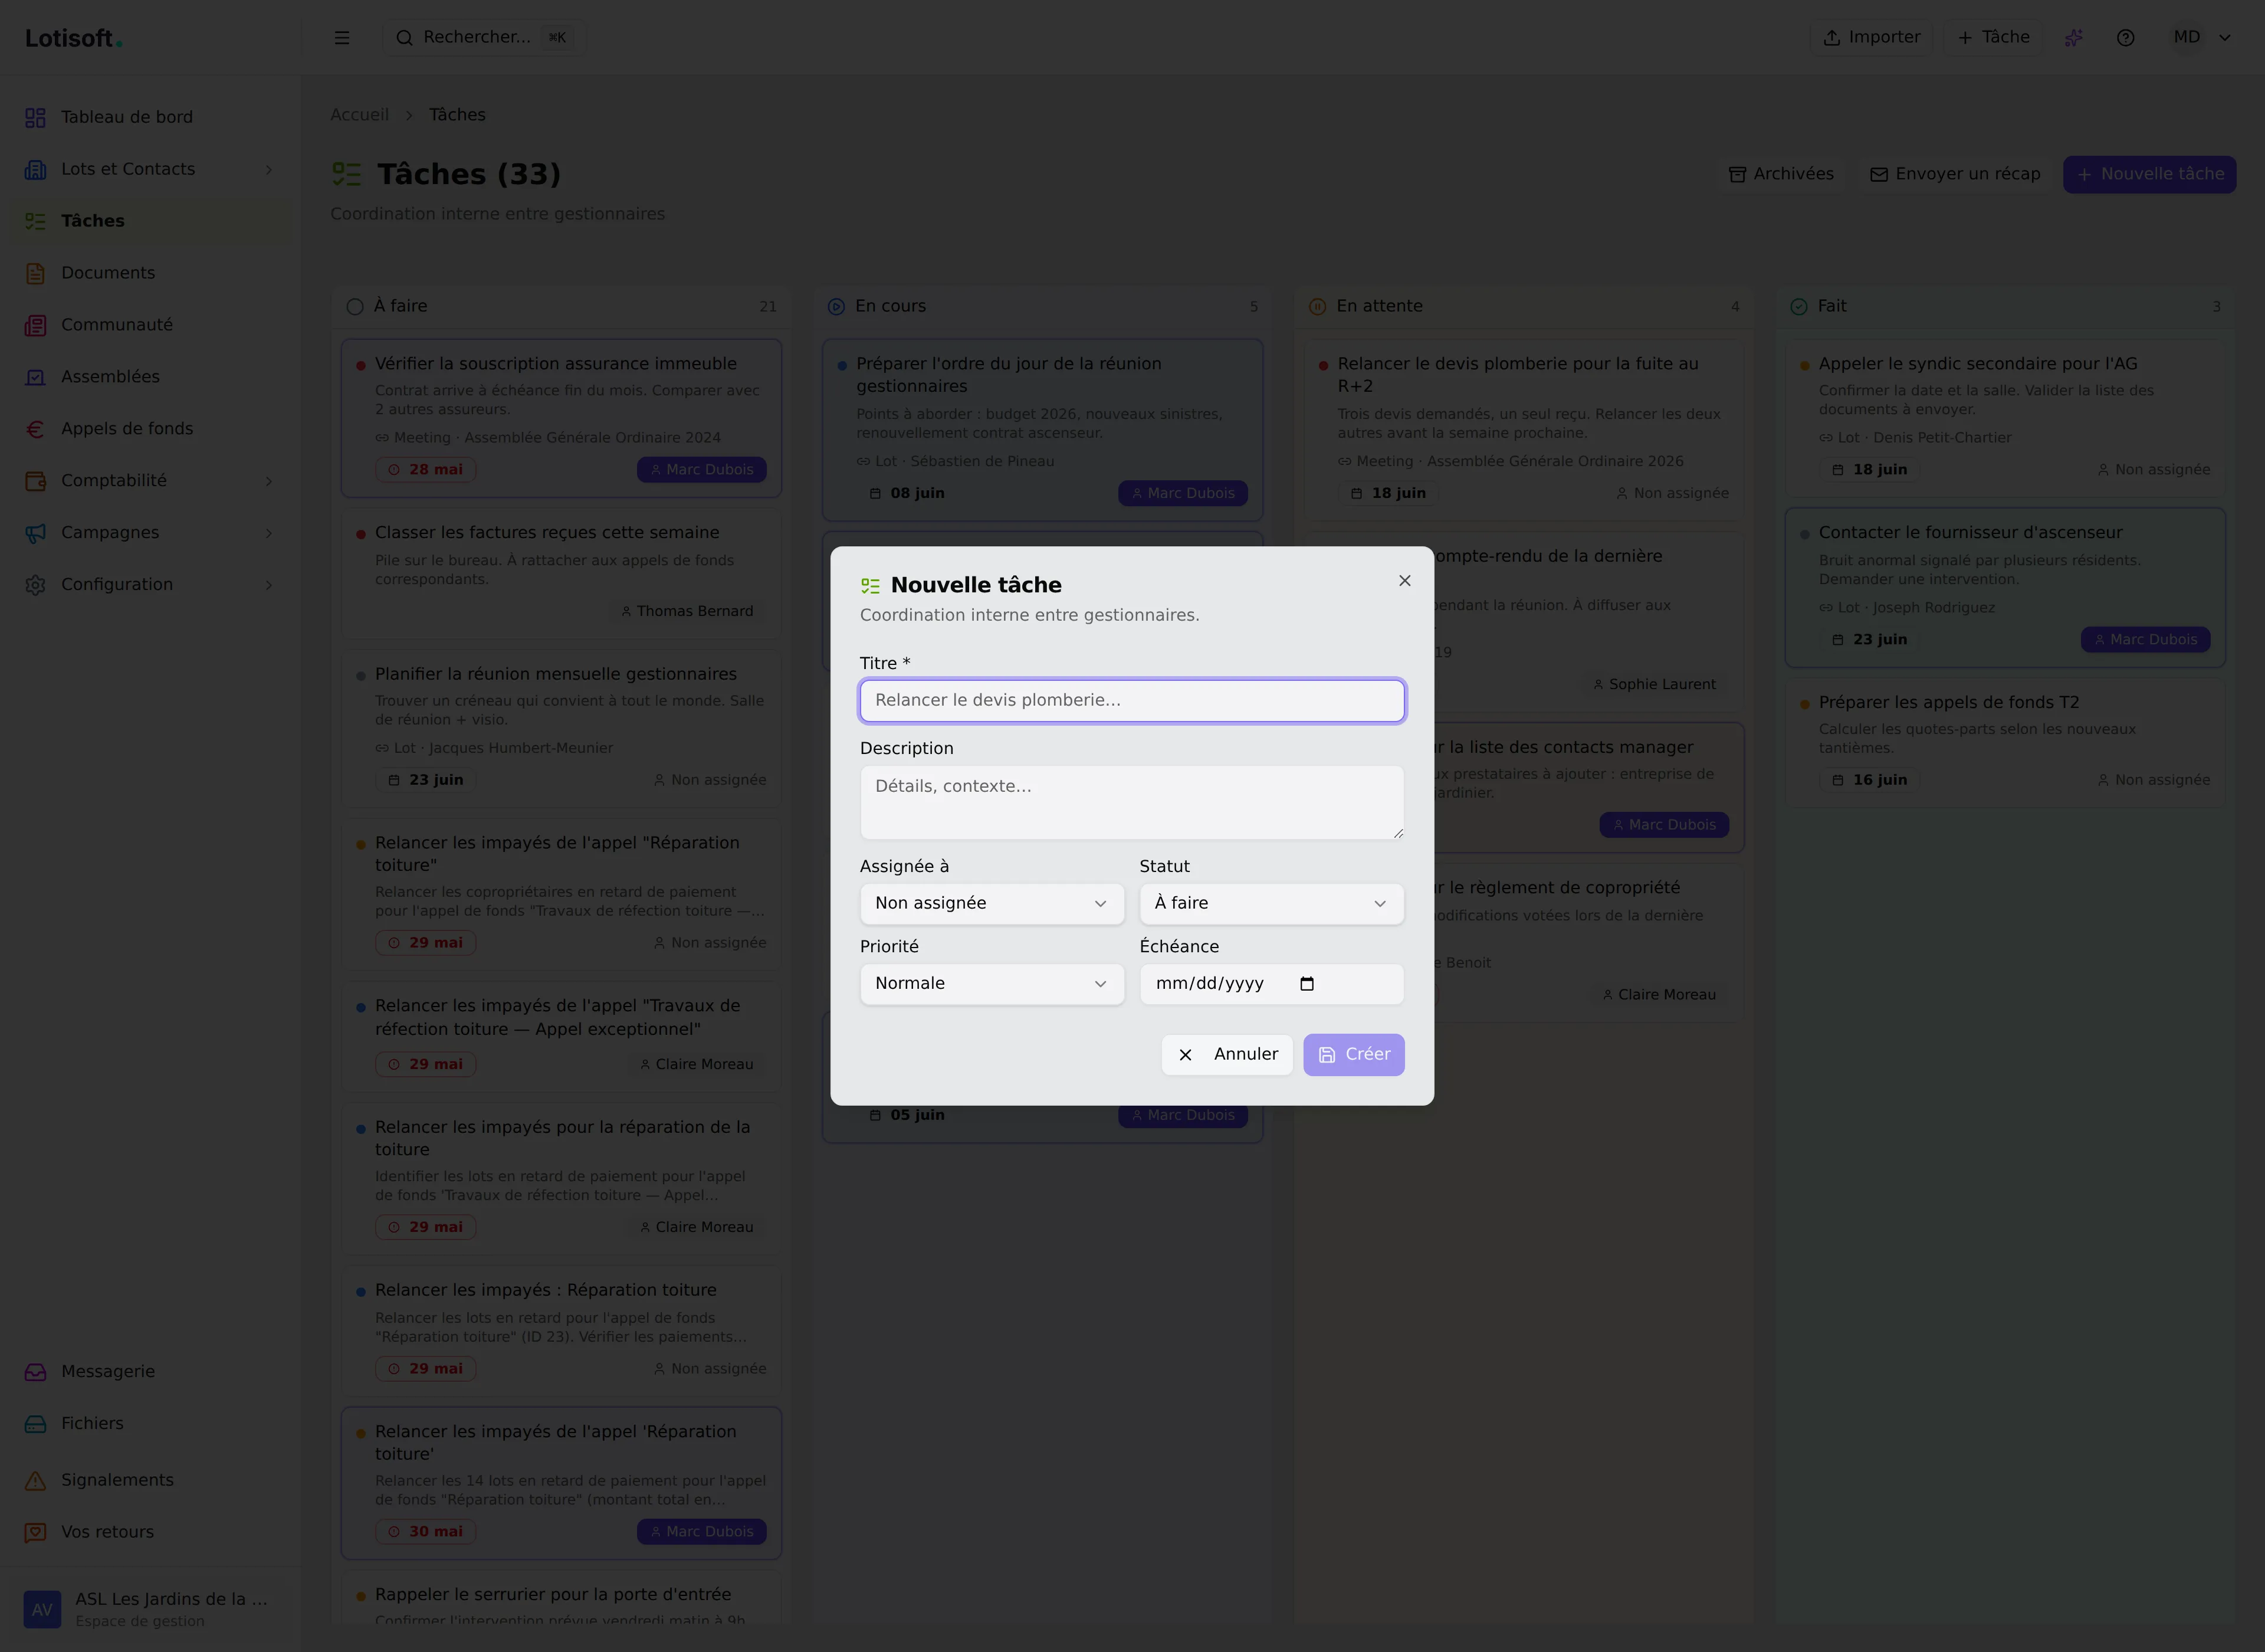
Task: Open the MD user account menu
Action: click(2201, 38)
